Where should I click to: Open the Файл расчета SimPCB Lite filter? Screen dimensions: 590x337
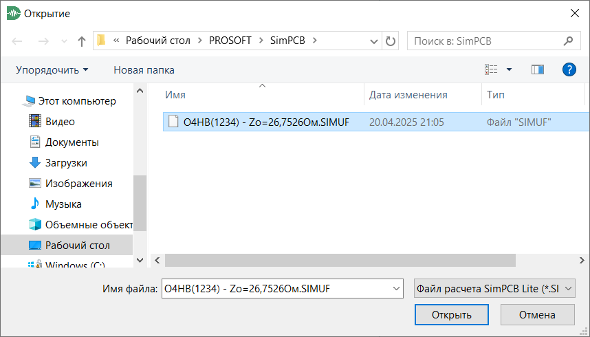(494, 289)
